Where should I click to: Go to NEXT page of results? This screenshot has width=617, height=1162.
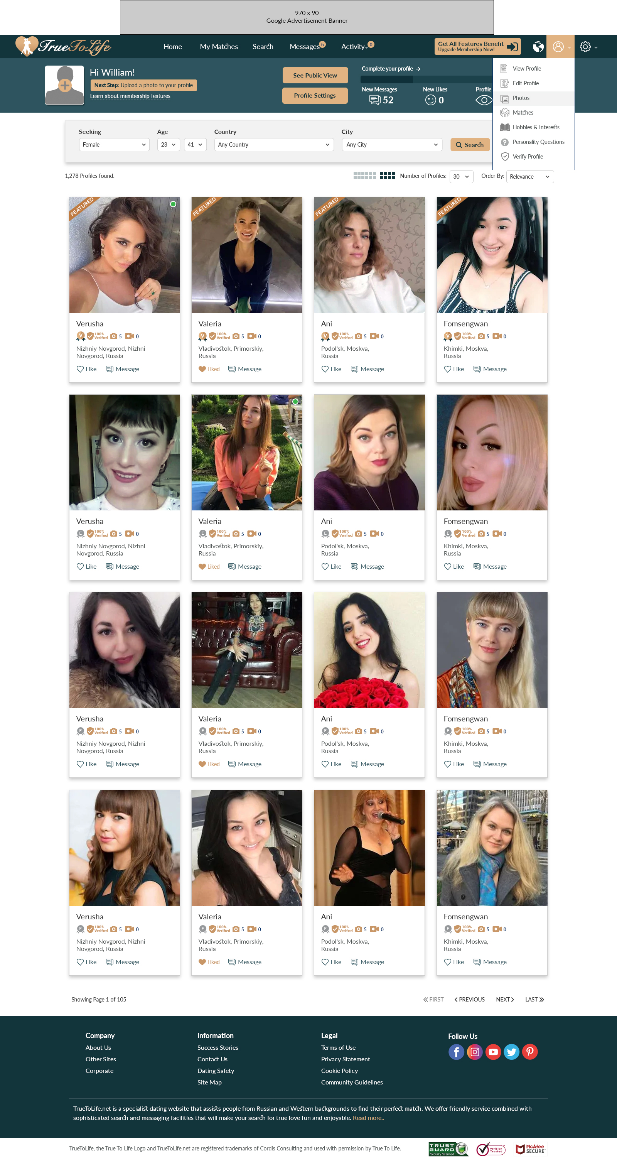point(505,1000)
